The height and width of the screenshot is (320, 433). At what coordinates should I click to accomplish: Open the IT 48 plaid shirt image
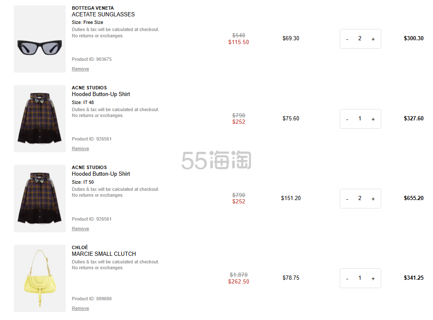[x=40, y=119]
